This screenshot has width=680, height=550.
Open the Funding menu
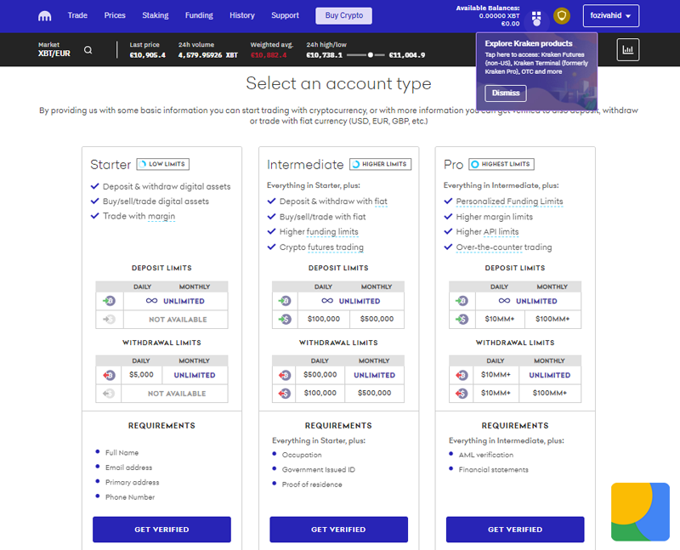pyautogui.click(x=199, y=15)
